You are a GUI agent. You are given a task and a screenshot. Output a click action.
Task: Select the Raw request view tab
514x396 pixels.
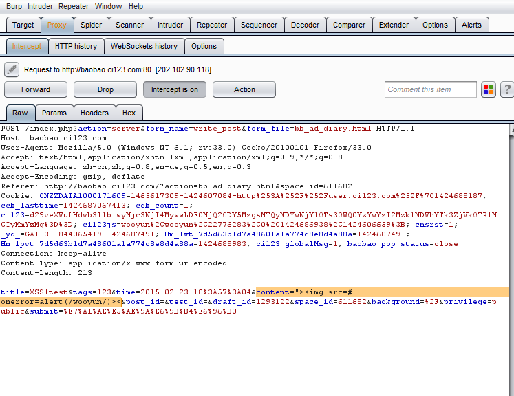20,113
